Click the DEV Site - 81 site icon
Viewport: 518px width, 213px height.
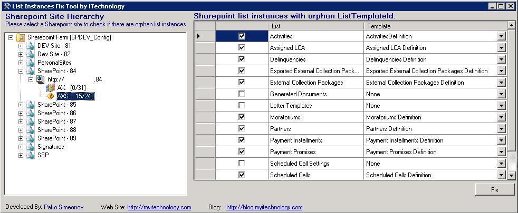(31, 46)
